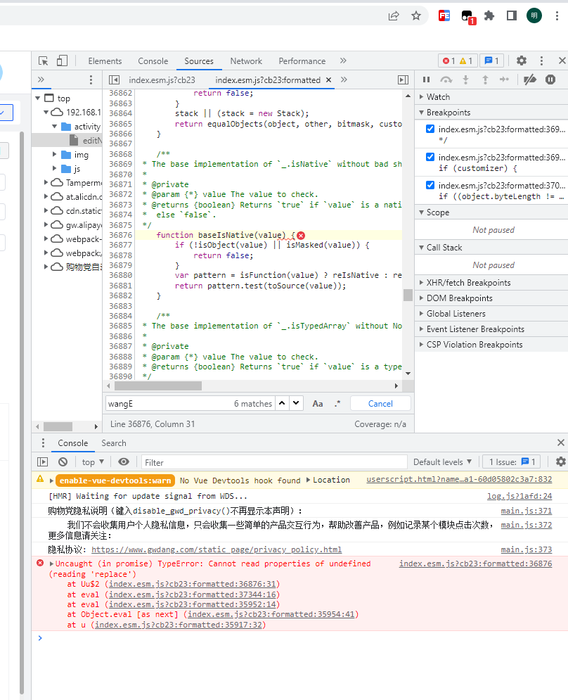This screenshot has width=568, height=700.
Task: Go to previous search match
Action: coord(282,403)
